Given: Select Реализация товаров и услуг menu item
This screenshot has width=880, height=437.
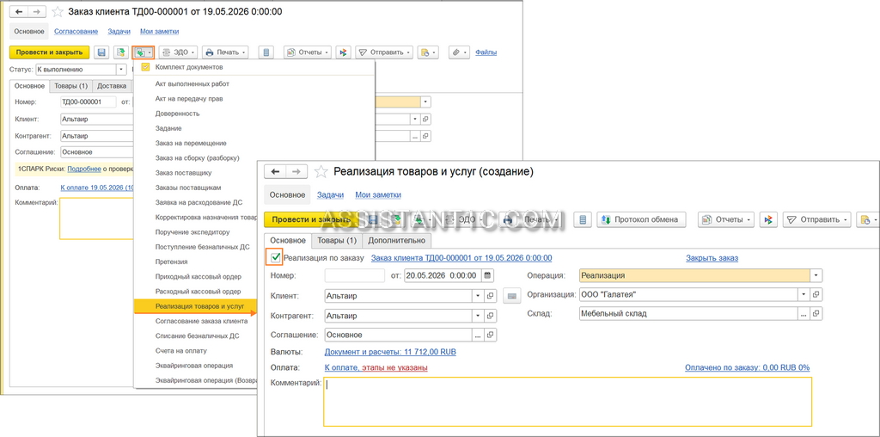Looking at the screenshot, I should coord(194,307).
